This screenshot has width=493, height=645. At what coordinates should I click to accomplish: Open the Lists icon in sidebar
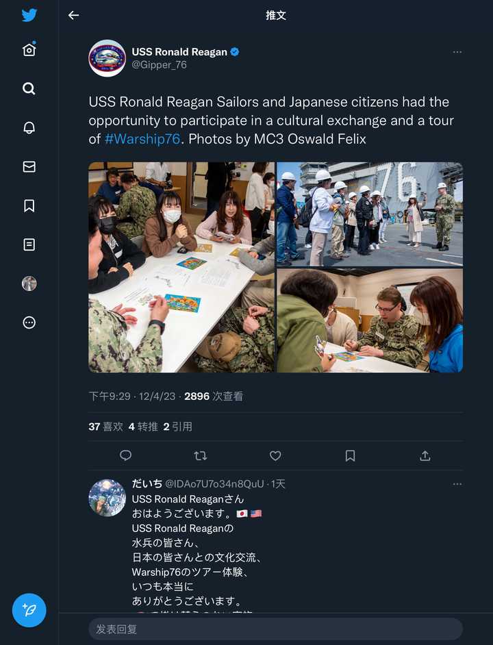(x=29, y=244)
